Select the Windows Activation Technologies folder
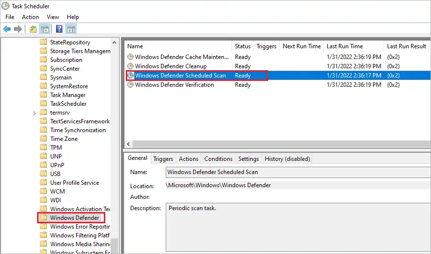Screen dimensions: 431x254 79,209
